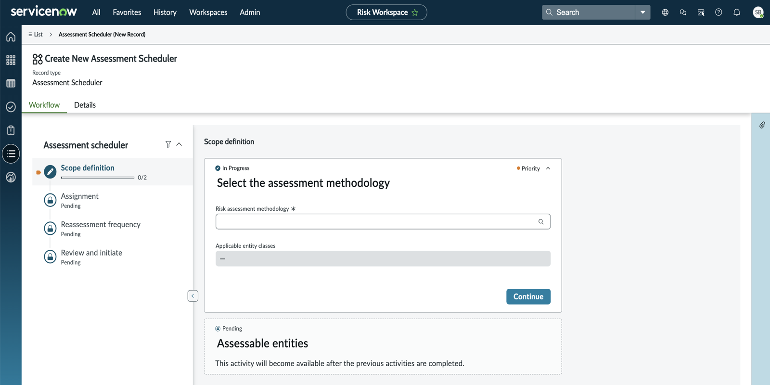The width and height of the screenshot is (770, 385).
Task: Open the clipboard sidebar icon
Action: [11, 130]
